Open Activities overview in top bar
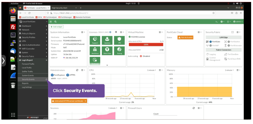Screen dimensions: 253x124 pyautogui.click(x=15, y=3)
